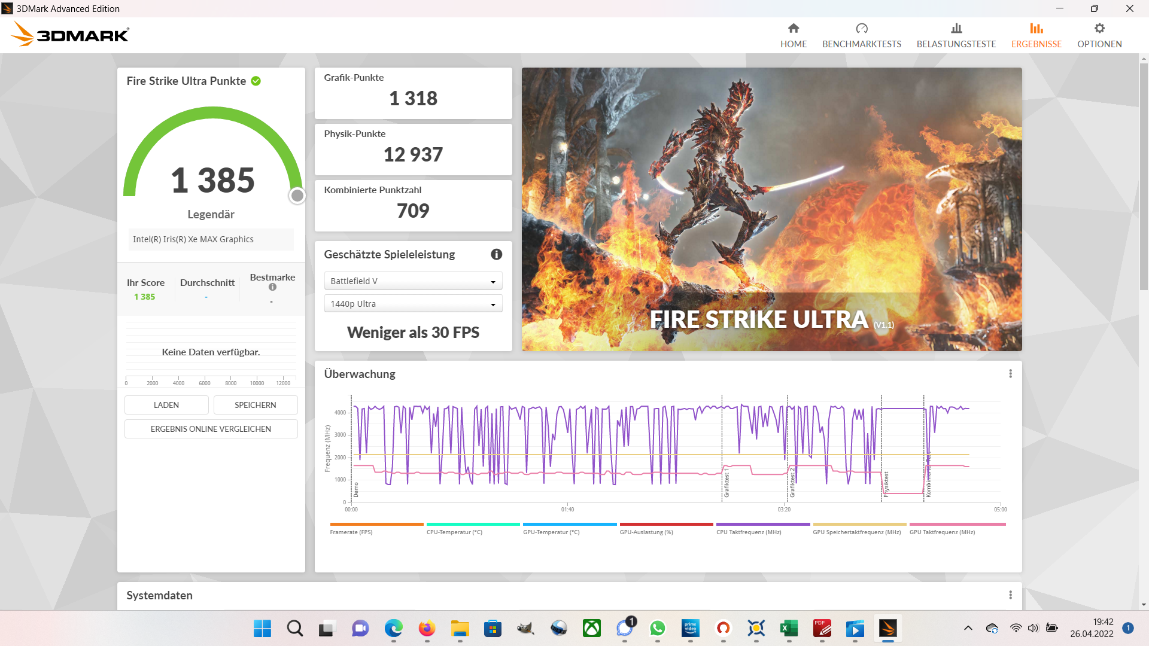Open the Windows Start menu
1149x646 pixels.
(262, 628)
